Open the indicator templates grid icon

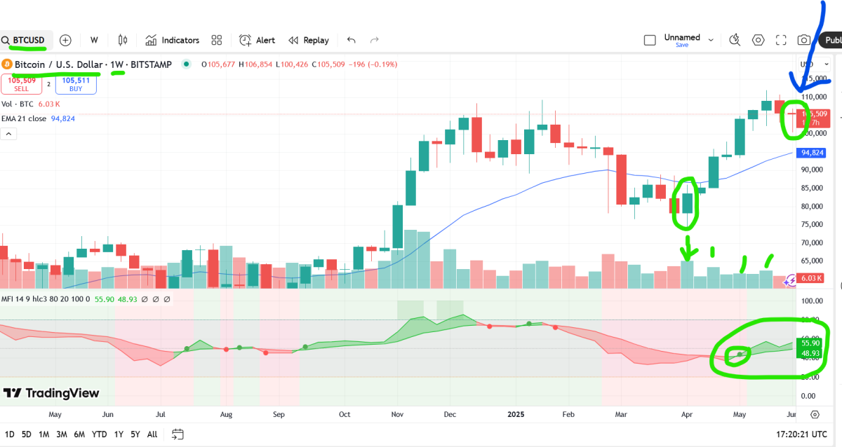217,40
